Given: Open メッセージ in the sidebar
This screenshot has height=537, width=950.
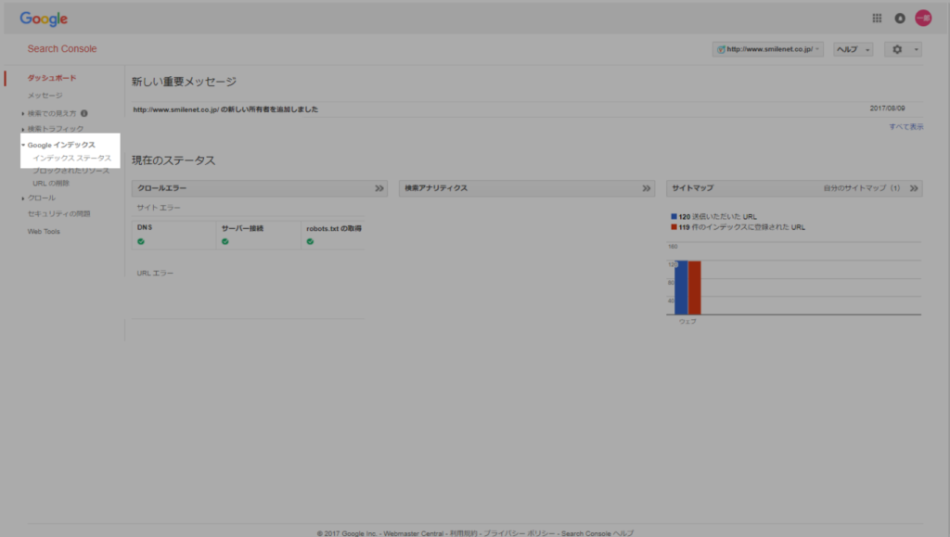Looking at the screenshot, I should [x=45, y=96].
